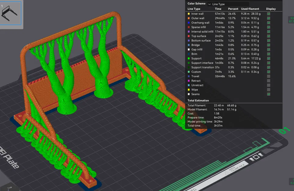Click the Overhang wall blue color swatch
This screenshot has height=191, width=294.
coord(188,23)
